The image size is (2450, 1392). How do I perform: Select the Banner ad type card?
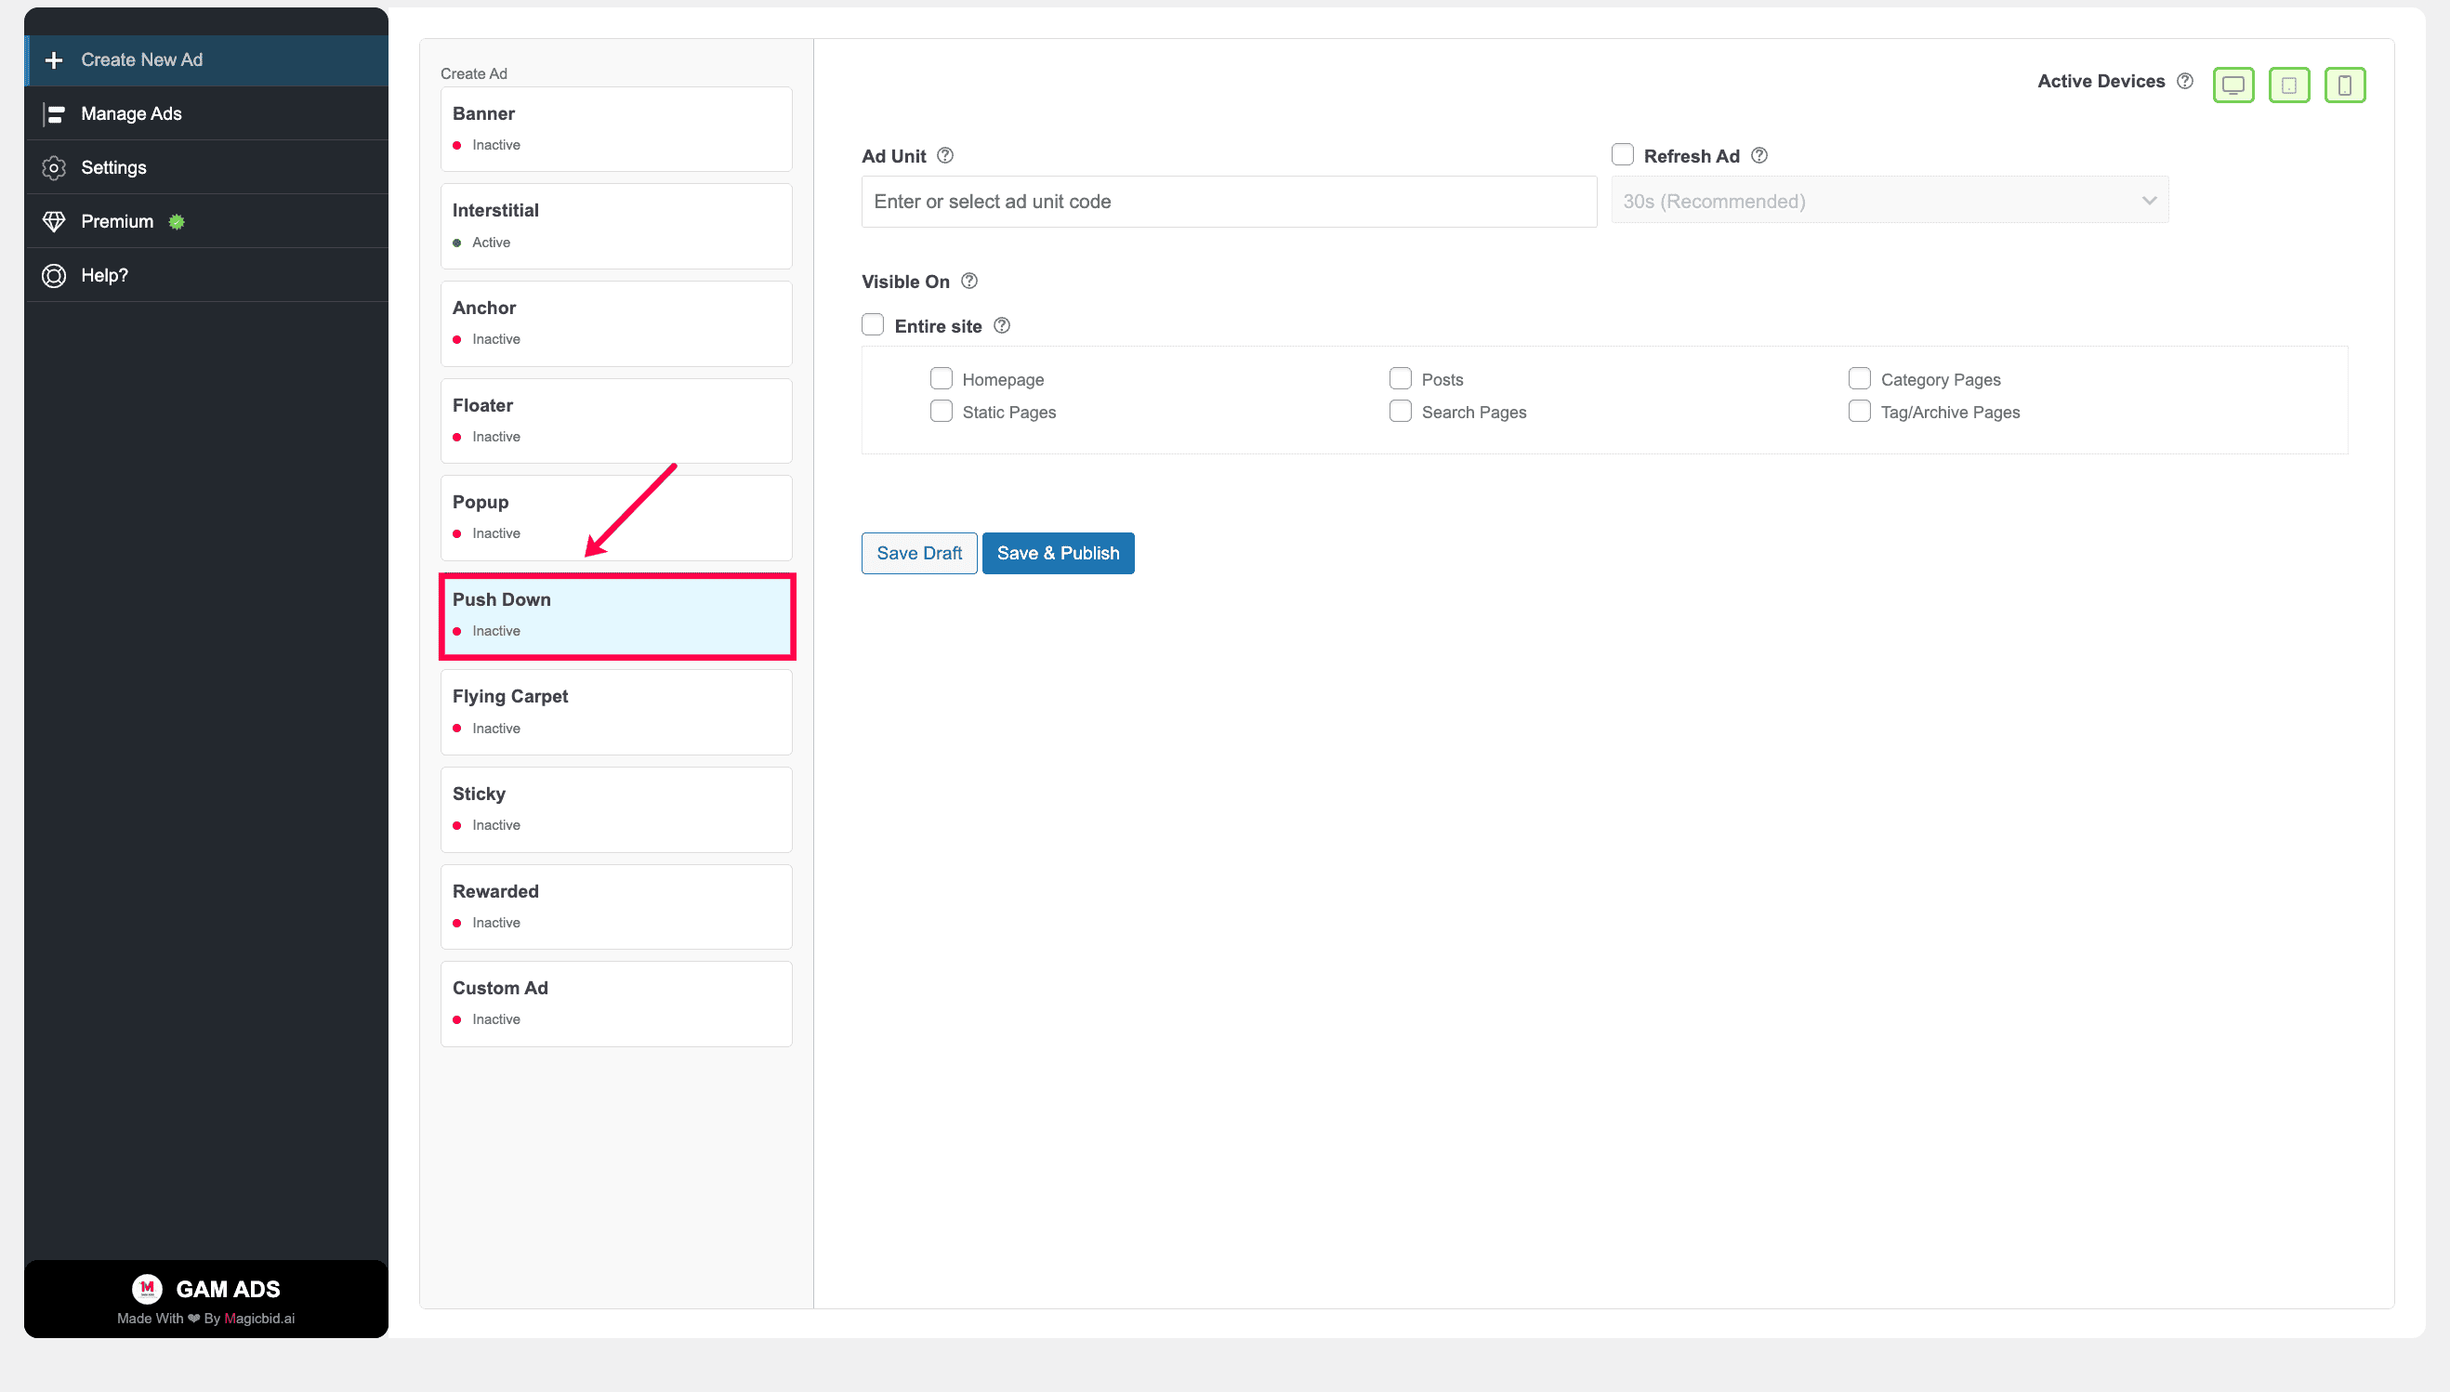(x=616, y=129)
